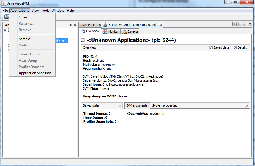Image resolution: width=255 pixels, height=166 pixels.
Task: Select the Unknown Application (pid 5244) tab
Action: [x=132, y=25]
